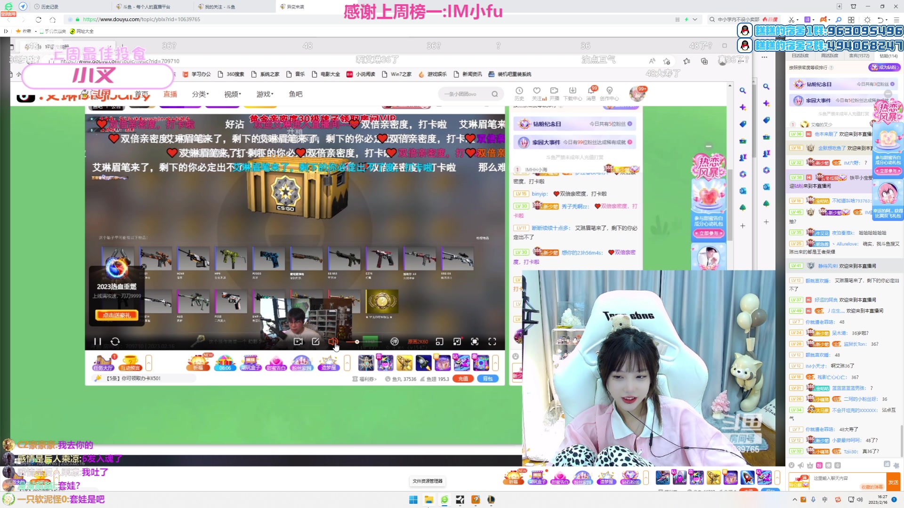Send chat message with orange 发送 button
This screenshot has width=904, height=508.
coord(893,482)
